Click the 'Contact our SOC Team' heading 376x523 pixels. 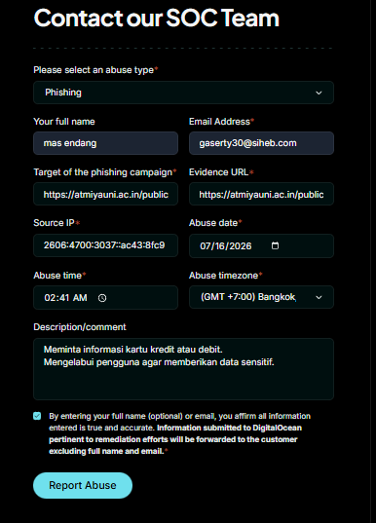tap(156, 18)
